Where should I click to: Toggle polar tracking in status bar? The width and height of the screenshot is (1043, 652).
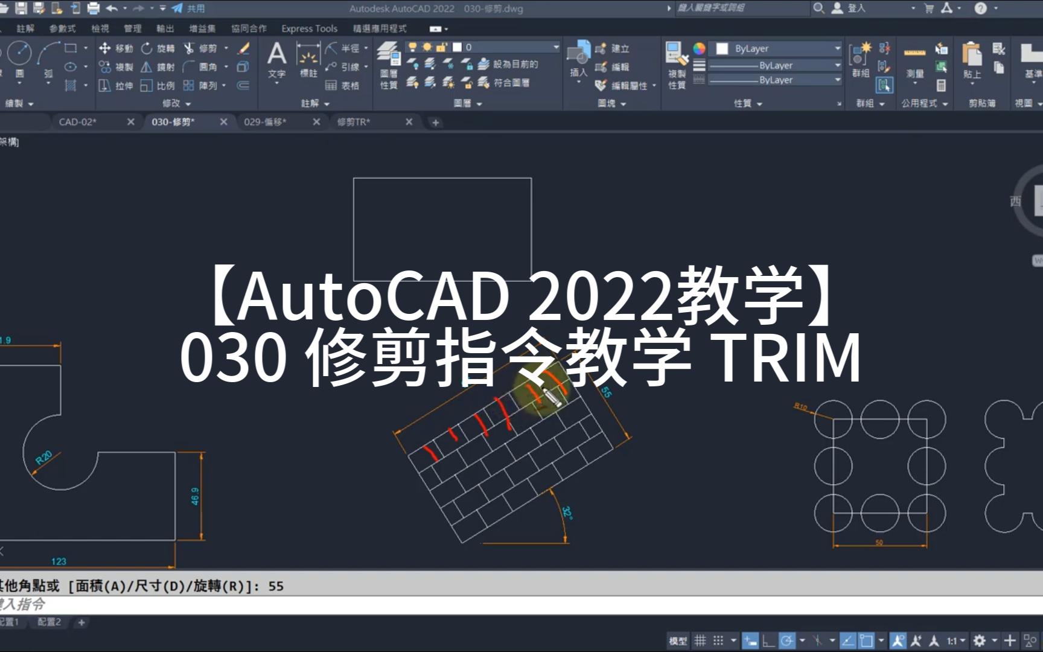click(787, 641)
